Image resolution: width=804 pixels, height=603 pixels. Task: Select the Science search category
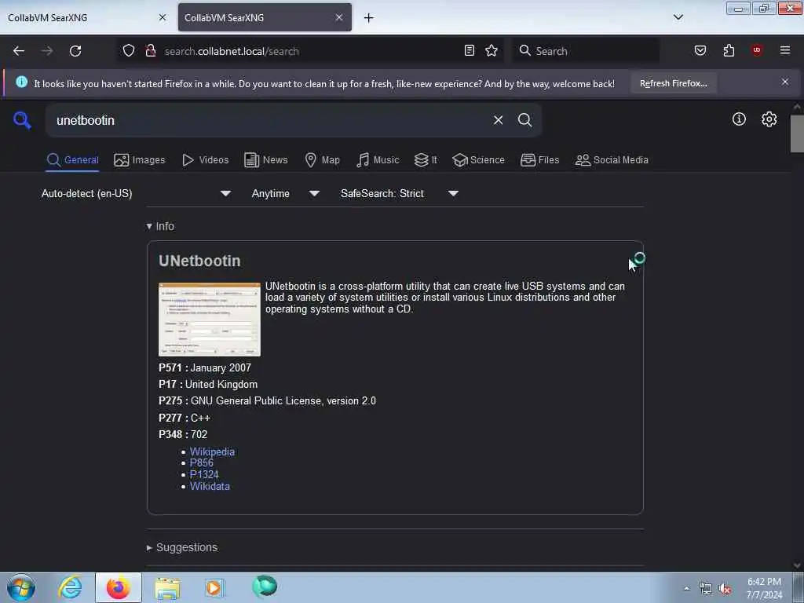click(478, 160)
